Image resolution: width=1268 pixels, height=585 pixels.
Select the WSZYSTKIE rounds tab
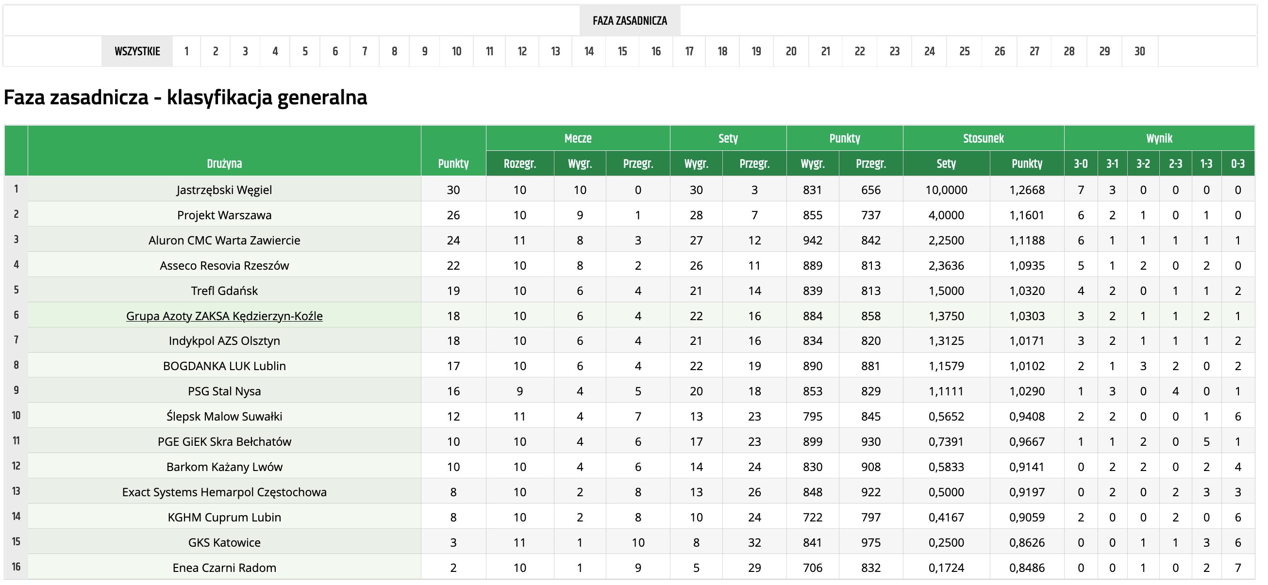click(137, 51)
